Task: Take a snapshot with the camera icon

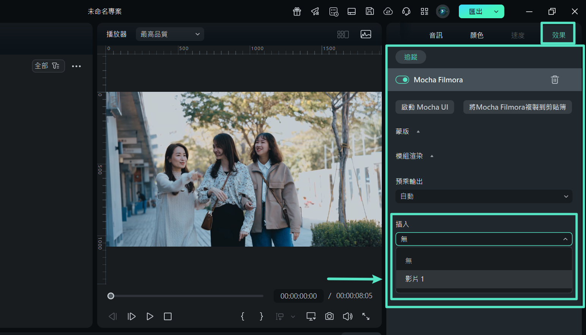Action: click(329, 316)
